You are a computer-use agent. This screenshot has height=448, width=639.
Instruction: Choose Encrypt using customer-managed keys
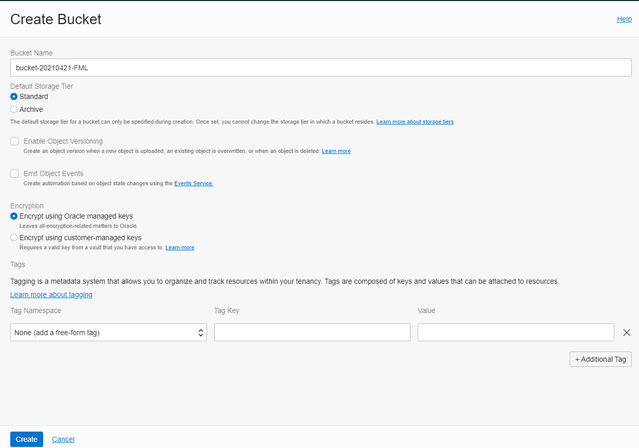coord(14,238)
